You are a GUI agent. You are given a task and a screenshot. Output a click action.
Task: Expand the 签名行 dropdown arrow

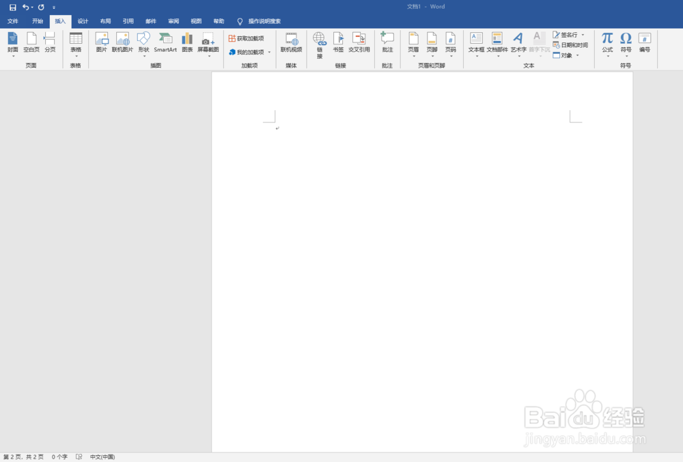(x=583, y=35)
